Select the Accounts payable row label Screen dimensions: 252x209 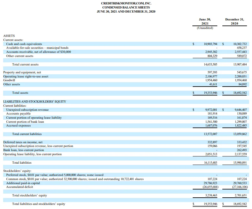pos(18,114)
